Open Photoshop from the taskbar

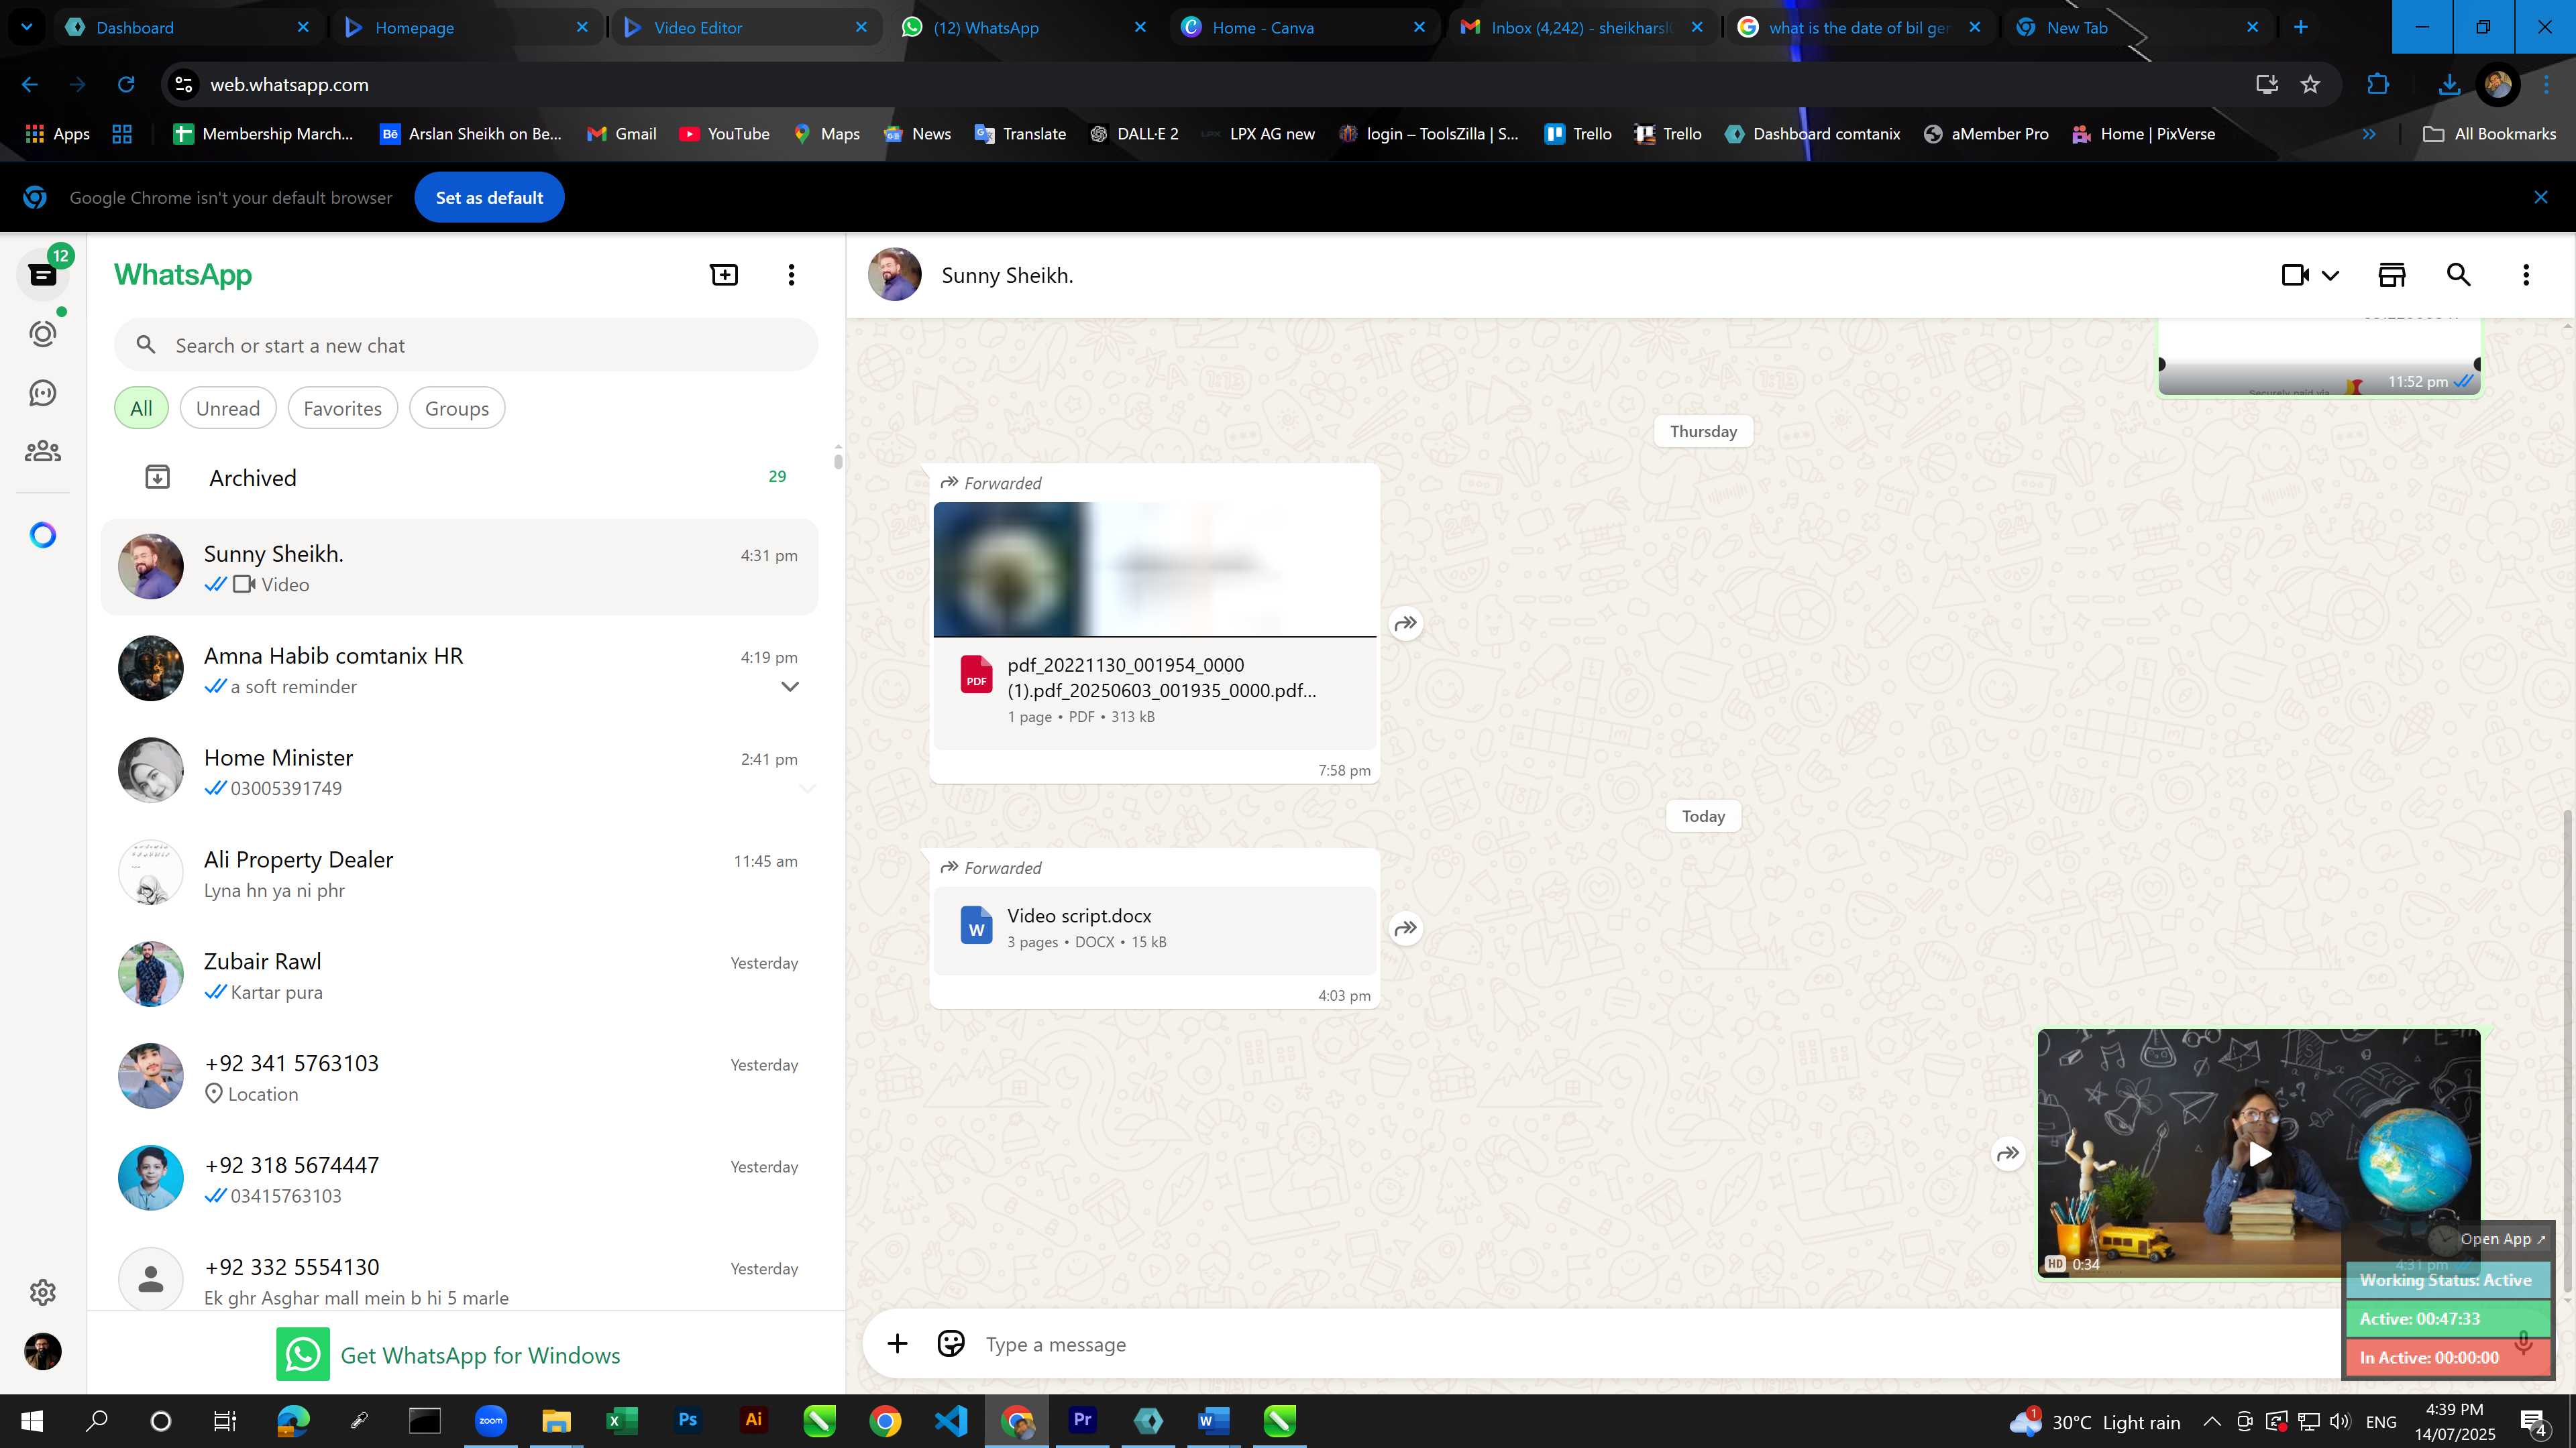coord(687,1420)
